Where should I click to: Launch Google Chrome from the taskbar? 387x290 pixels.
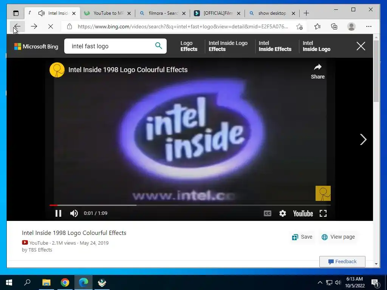pos(65,282)
